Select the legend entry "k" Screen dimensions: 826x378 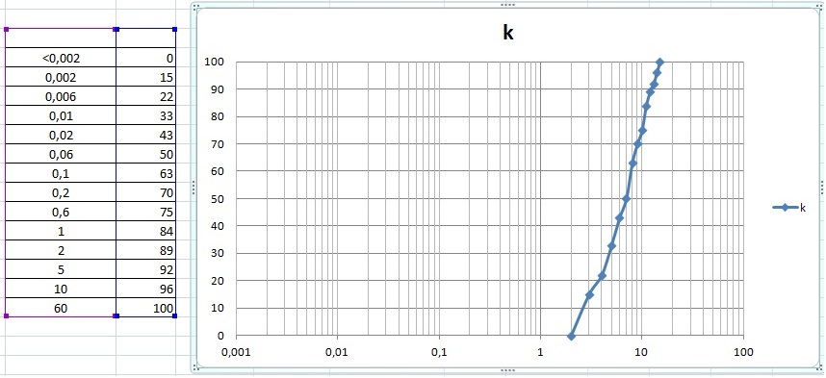click(789, 208)
